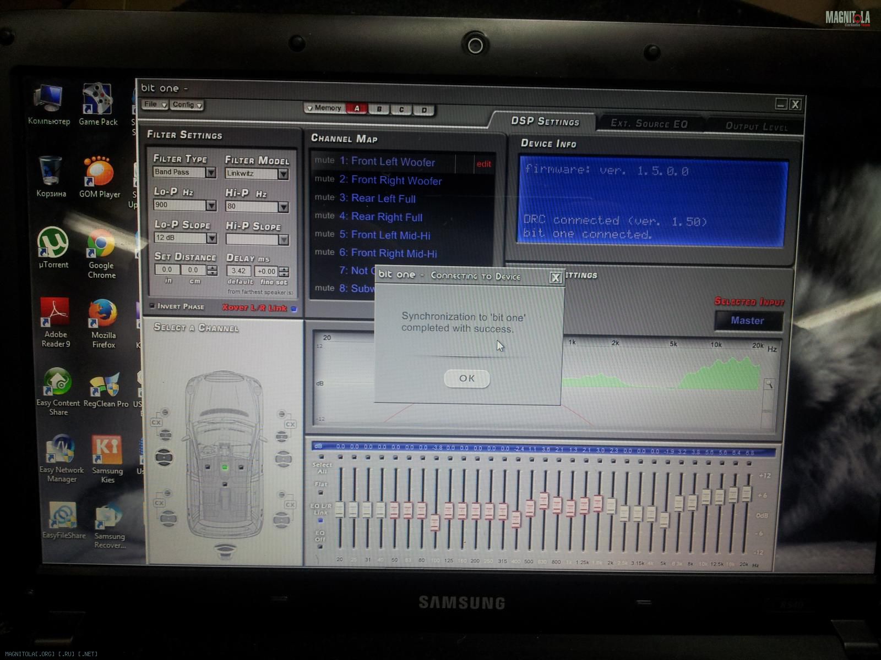881x660 pixels.
Task: Open RegClean Pro desktop icon
Action: [106, 390]
